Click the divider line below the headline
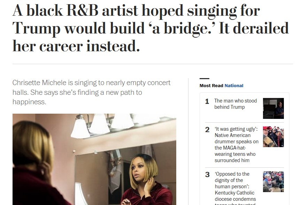 (x=153, y=64)
